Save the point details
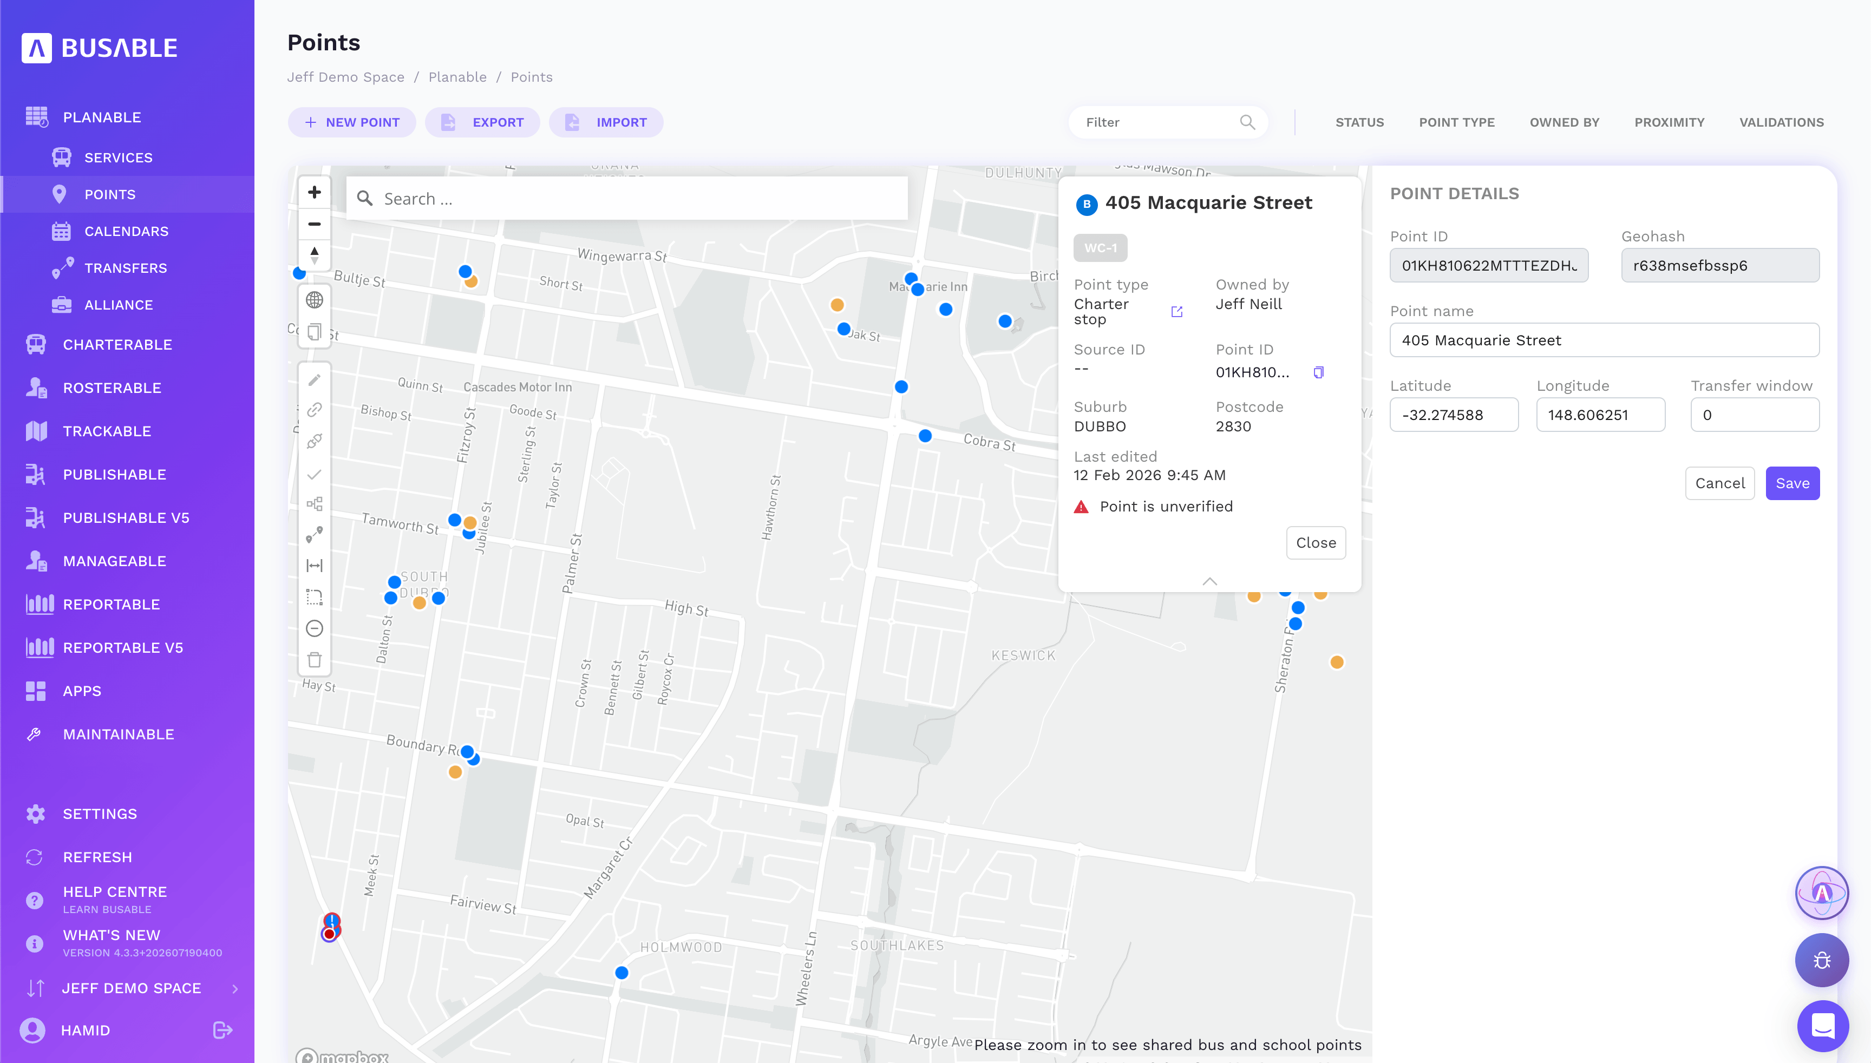The width and height of the screenshot is (1871, 1063). click(1792, 483)
